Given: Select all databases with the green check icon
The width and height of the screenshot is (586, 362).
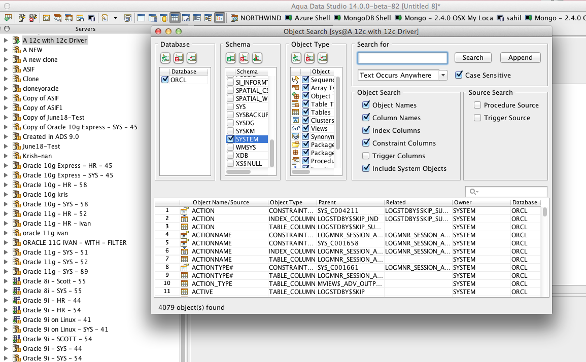Looking at the screenshot, I should [x=165, y=58].
